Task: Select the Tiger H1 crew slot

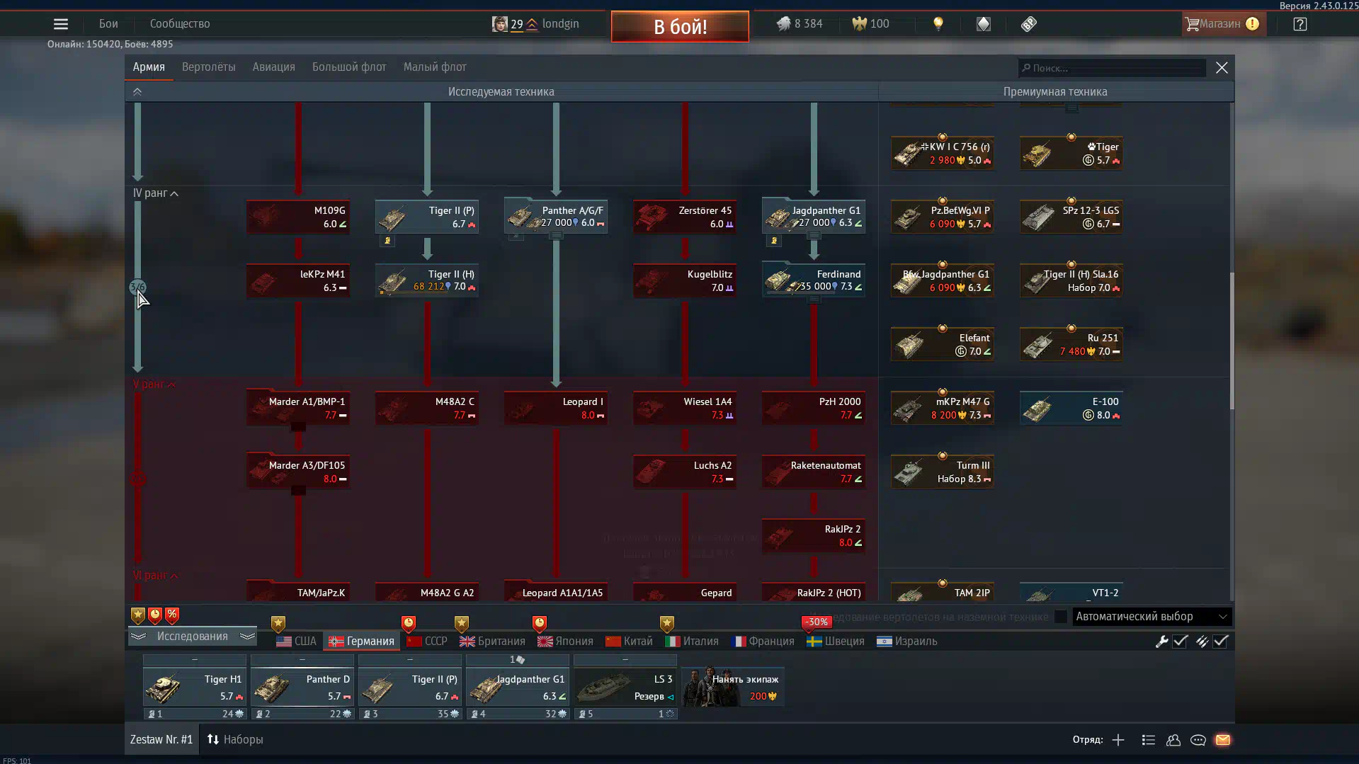Action: [195, 687]
